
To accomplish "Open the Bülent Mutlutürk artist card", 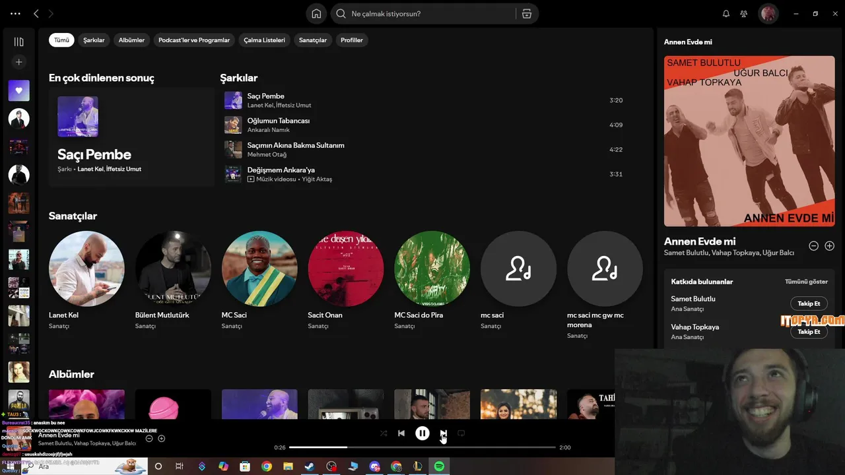I will coord(173,280).
